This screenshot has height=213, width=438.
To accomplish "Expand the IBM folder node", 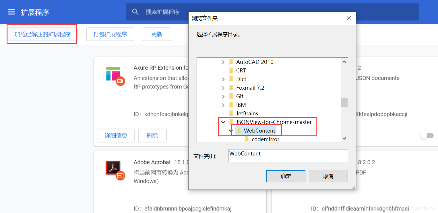I will pyautogui.click(x=223, y=105).
